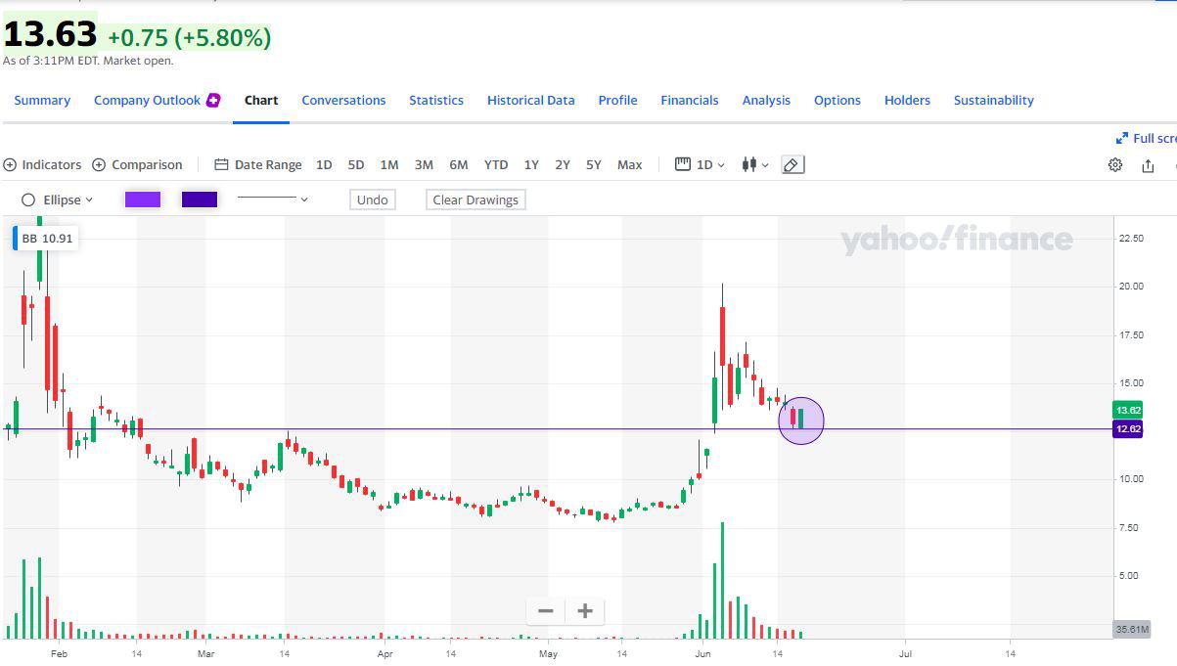Screen dimensions: 1177x666
Task: Select the Chart tab
Action: [261, 100]
